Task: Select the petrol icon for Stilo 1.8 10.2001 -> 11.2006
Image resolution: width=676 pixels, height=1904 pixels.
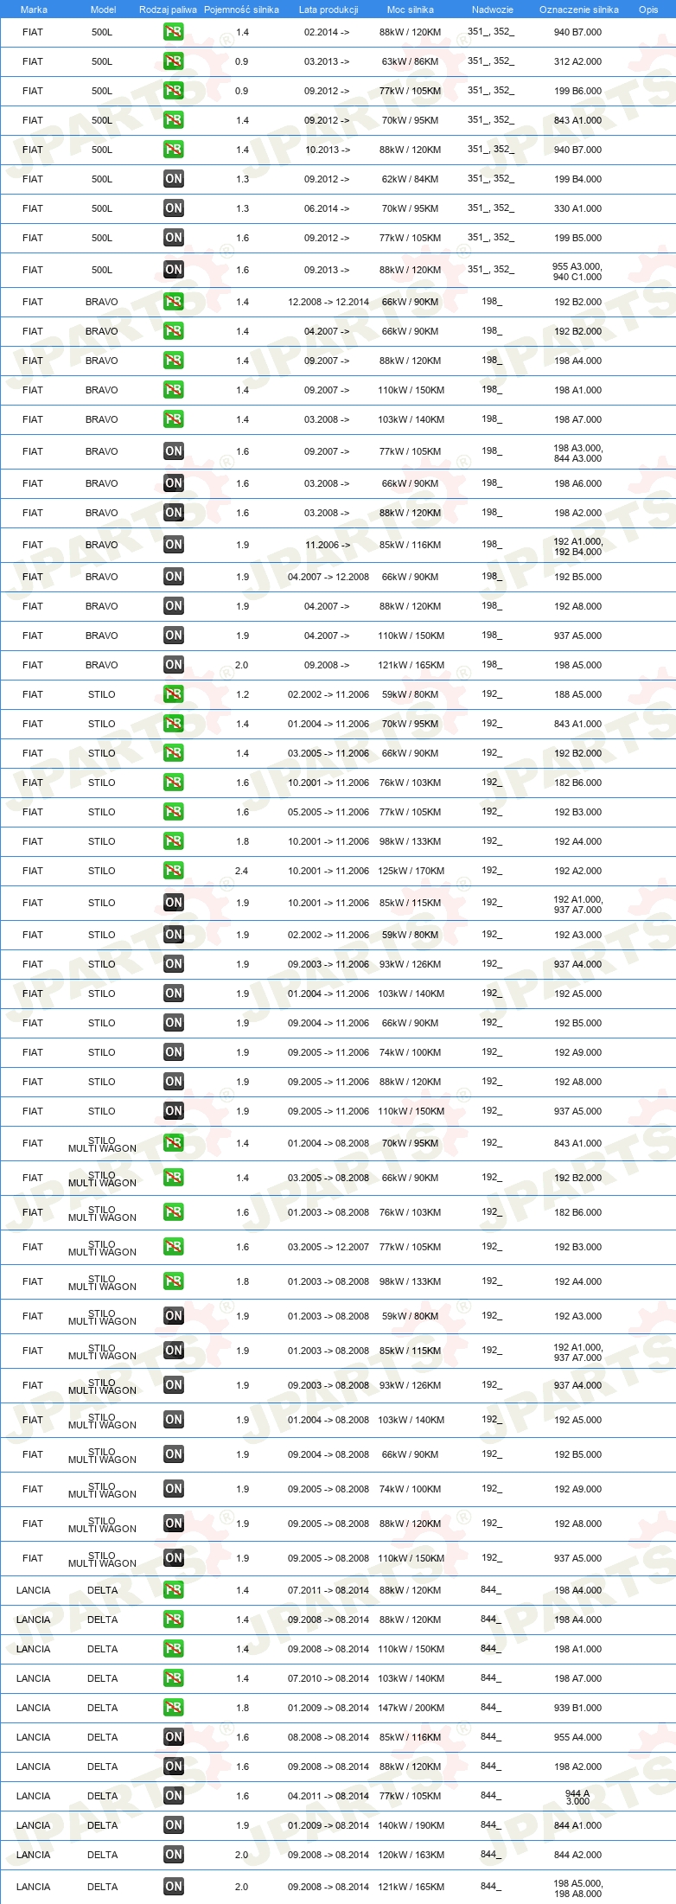Action: pyautogui.click(x=174, y=841)
